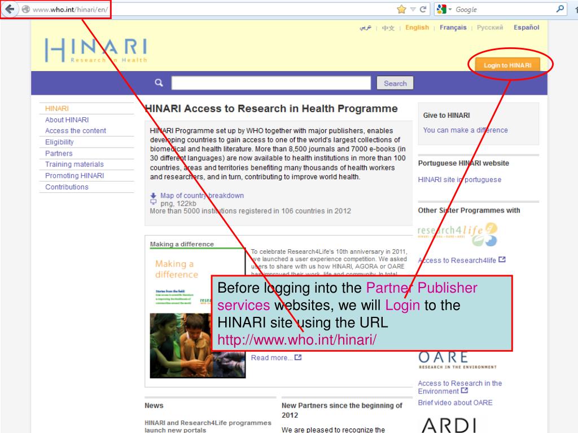Image resolution: width=578 pixels, height=433 pixels.
Task: Open Contributions menu item
Action: point(67,187)
